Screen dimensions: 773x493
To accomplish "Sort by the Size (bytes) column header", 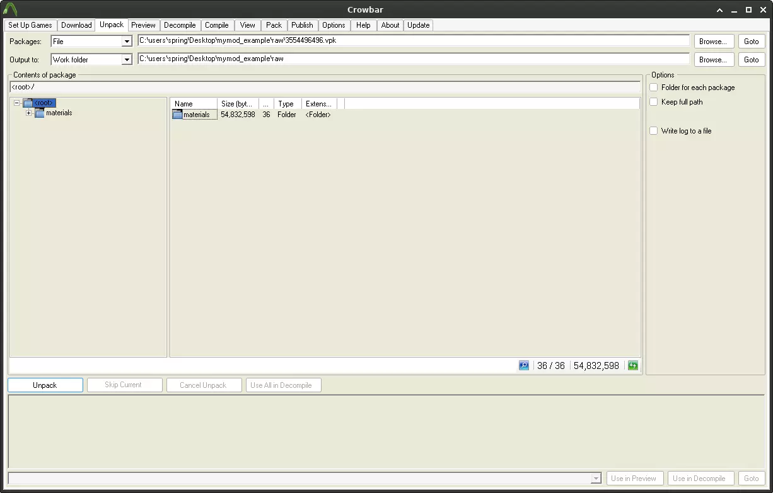I will [x=238, y=104].
